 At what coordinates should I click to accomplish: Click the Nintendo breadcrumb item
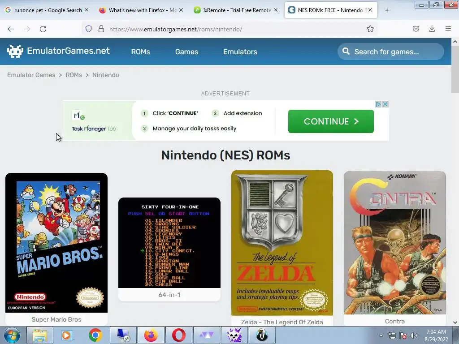[106, 75]
